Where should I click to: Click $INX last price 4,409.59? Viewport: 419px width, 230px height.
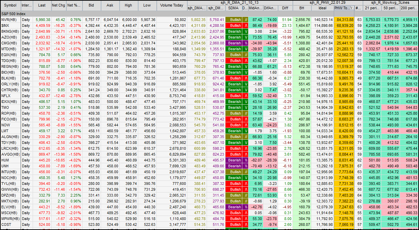[x=42, y=25]
